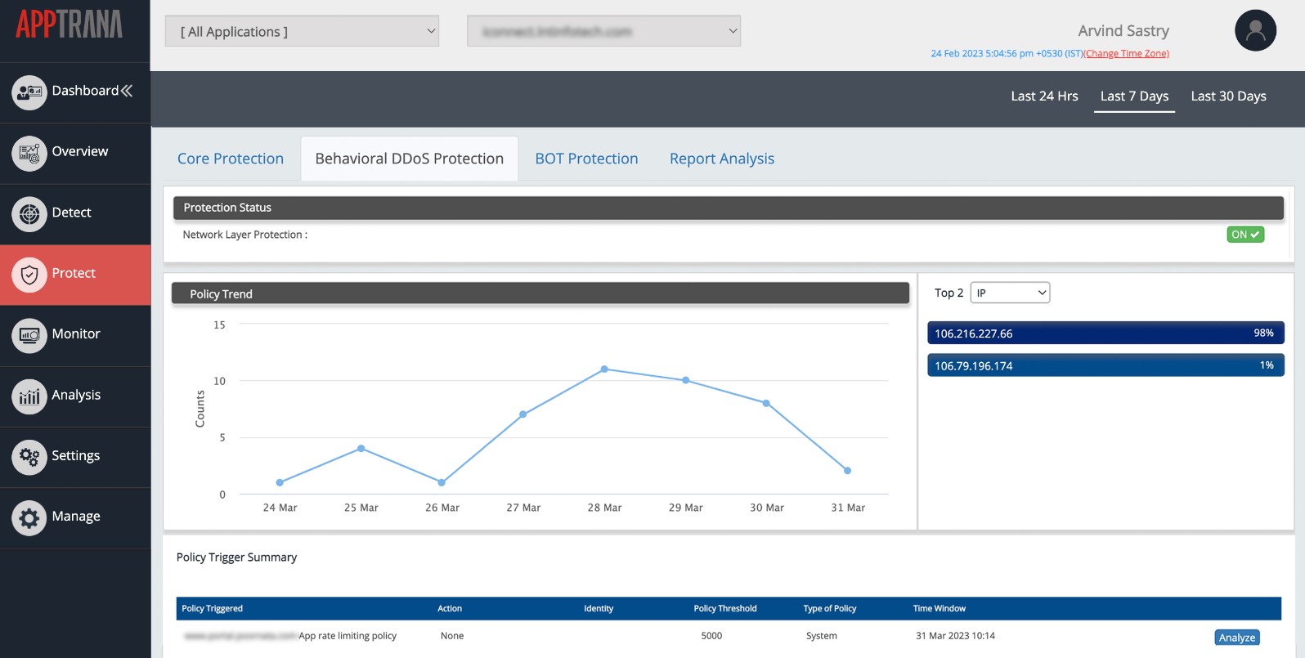Click the Identity column header
The width and height of the screenshot is (1305, 658).
(599, 608)
